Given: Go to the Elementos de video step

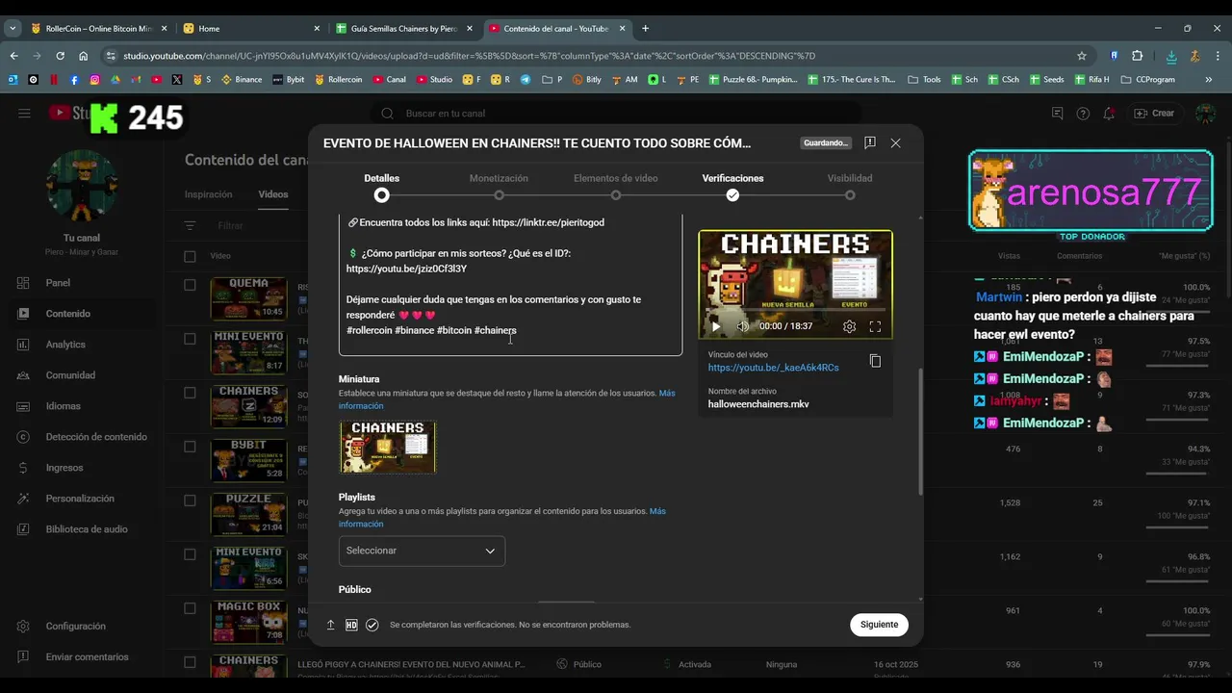Looking at the screenshot, I should tap(616, 186).
